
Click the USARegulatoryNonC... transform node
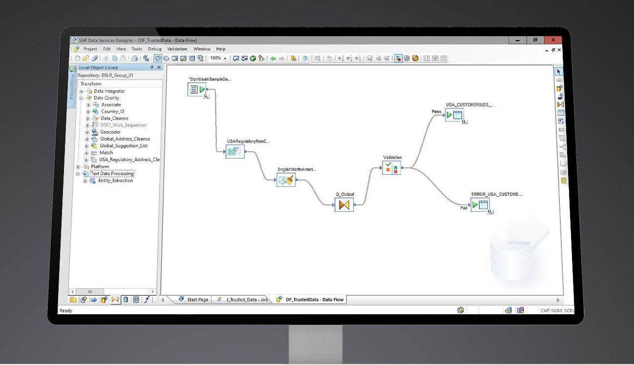(x=235, y=152)
